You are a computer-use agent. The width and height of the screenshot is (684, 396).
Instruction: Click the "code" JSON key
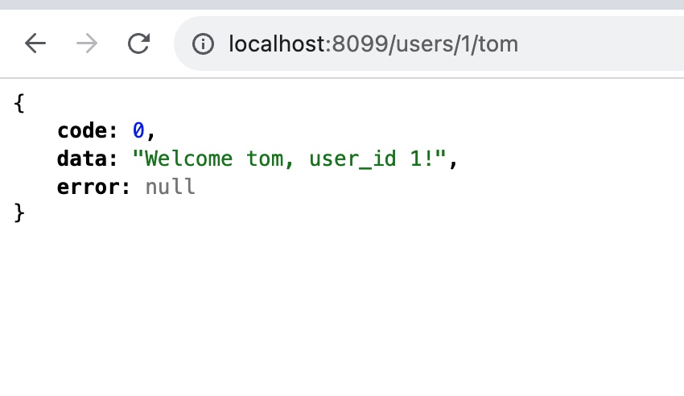(x=82, y=130)
